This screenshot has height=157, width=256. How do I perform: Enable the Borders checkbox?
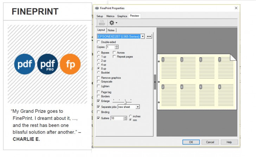[98, 96]
